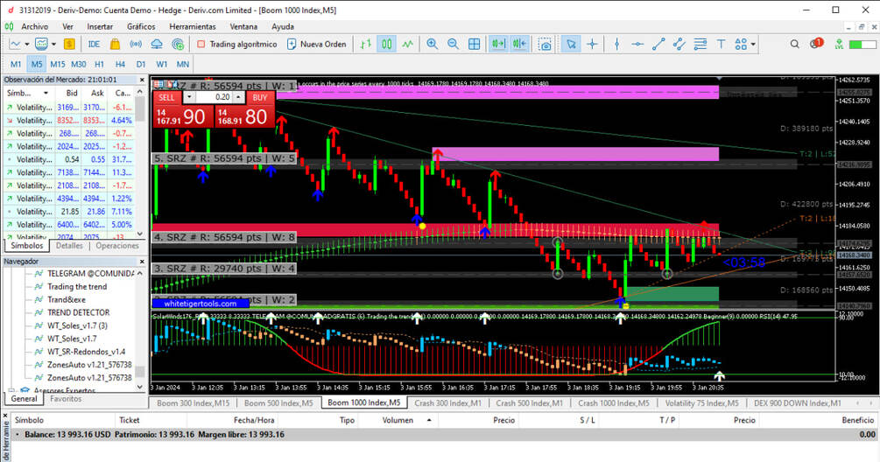The width and height of the screenshot is (880, 462).
Task: Zoom in on the chart
Action: pos(433,44)
